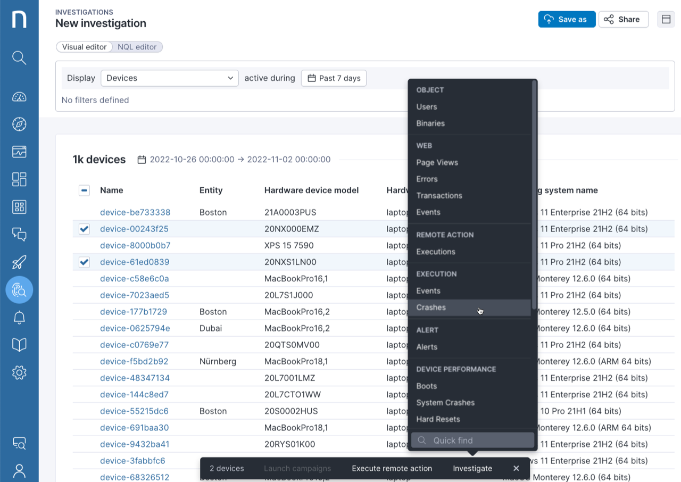Open the device-be733338 link
The height and width of the screenshot is (482, 681).
click(x=135, y=212)
